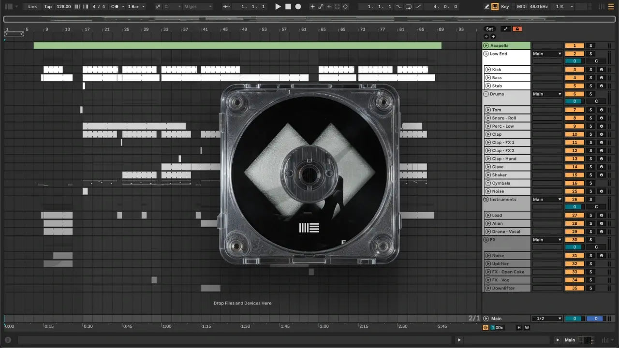Click the Arrangement Record button
The image size is (619, 348).
[x=298, y=7]
